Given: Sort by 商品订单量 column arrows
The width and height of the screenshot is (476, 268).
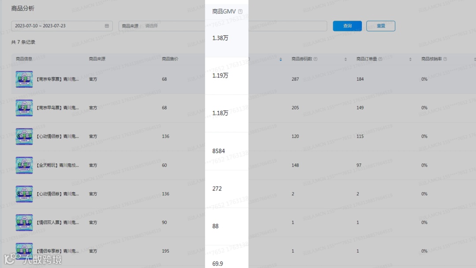Looking at the screenshot, I should tap(410, 59).
